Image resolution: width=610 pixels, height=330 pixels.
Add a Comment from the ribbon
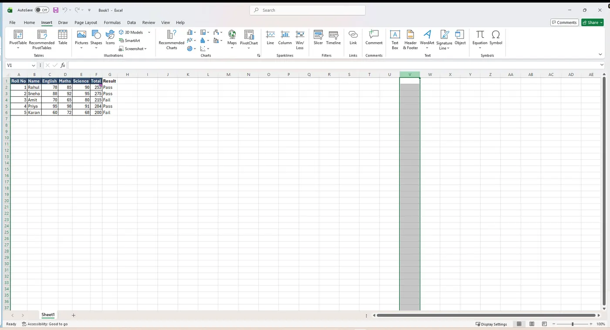[374, 37]
